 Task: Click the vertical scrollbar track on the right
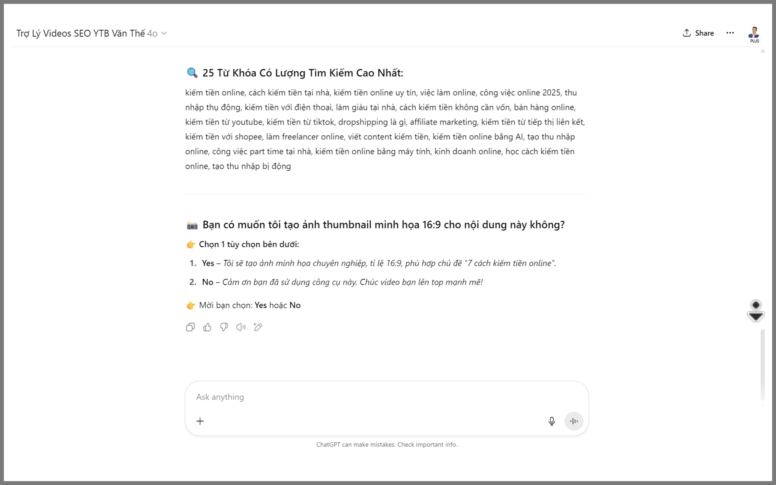click(x=762, y=364)
